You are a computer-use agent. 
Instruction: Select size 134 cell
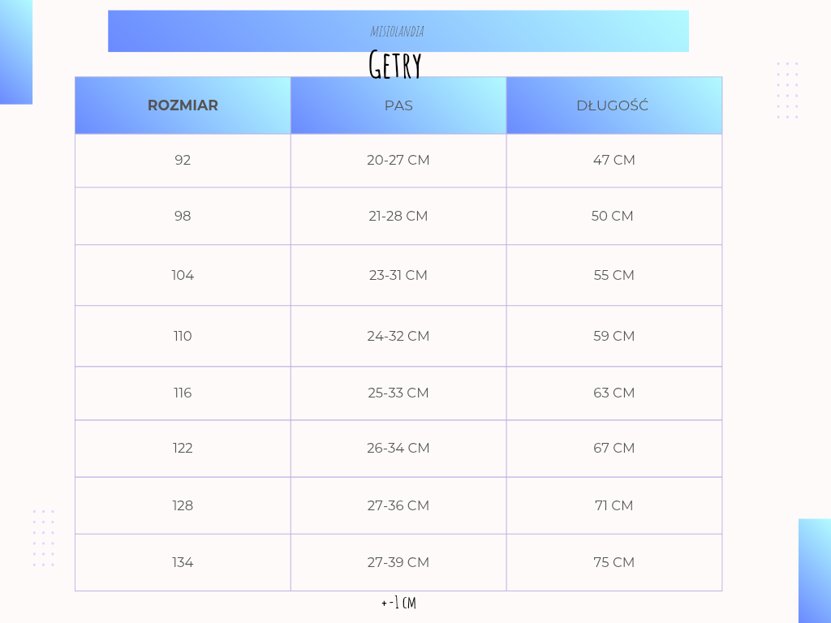[183, 562]
